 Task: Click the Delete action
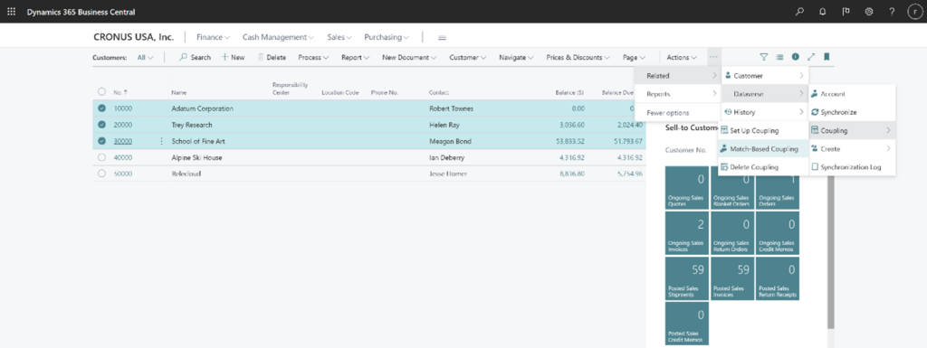(272, 57)
